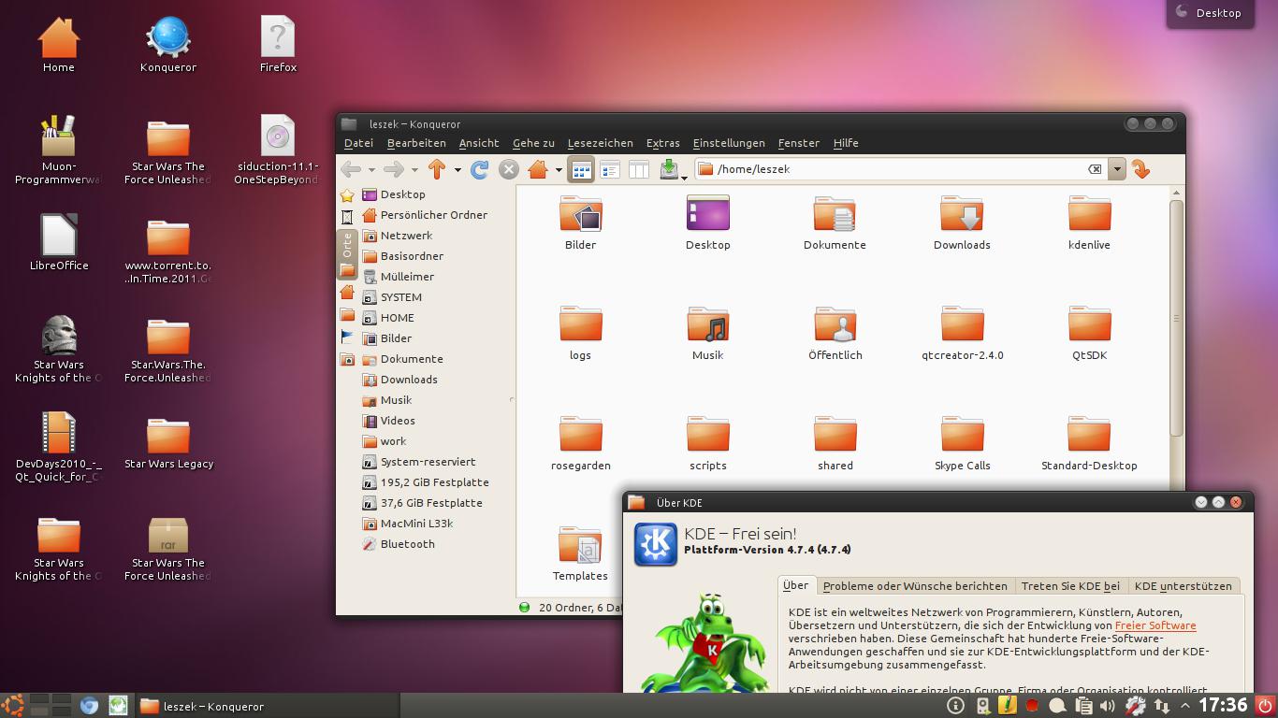This screenshot has width=1278, height=718.
Task: Click history hourglass sidebar tab icon
Action: tap(347, 216)
